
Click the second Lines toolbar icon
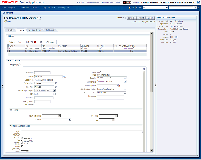point(31,42)
